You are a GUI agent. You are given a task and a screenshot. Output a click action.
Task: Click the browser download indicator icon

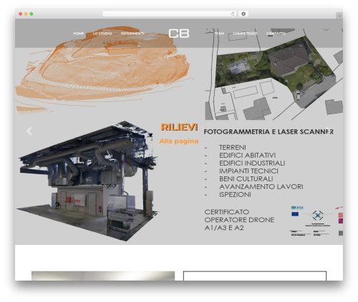[x=243, y=14]
